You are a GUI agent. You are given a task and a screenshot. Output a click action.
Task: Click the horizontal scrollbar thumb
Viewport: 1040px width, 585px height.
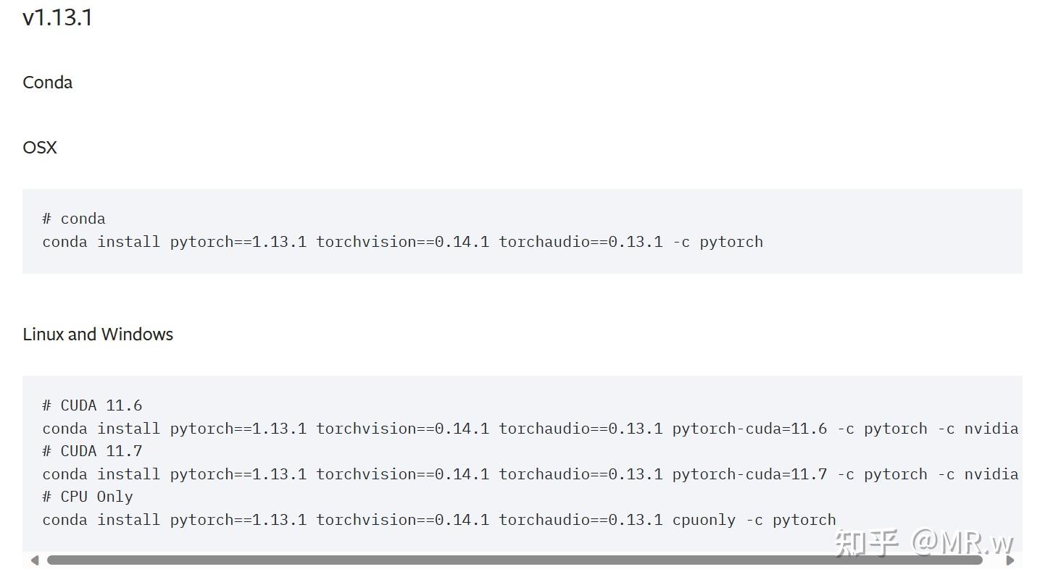click(515, 560)
